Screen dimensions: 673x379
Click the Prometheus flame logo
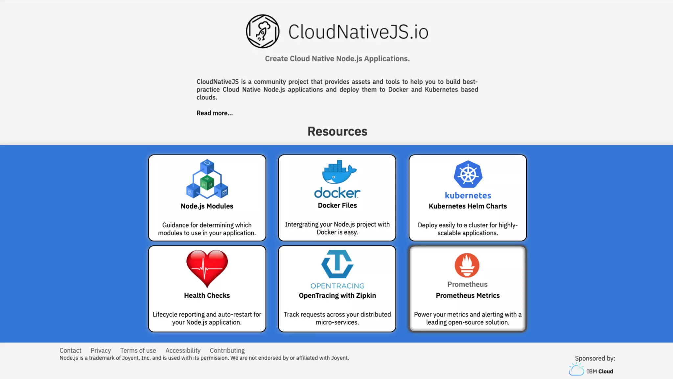467,265
